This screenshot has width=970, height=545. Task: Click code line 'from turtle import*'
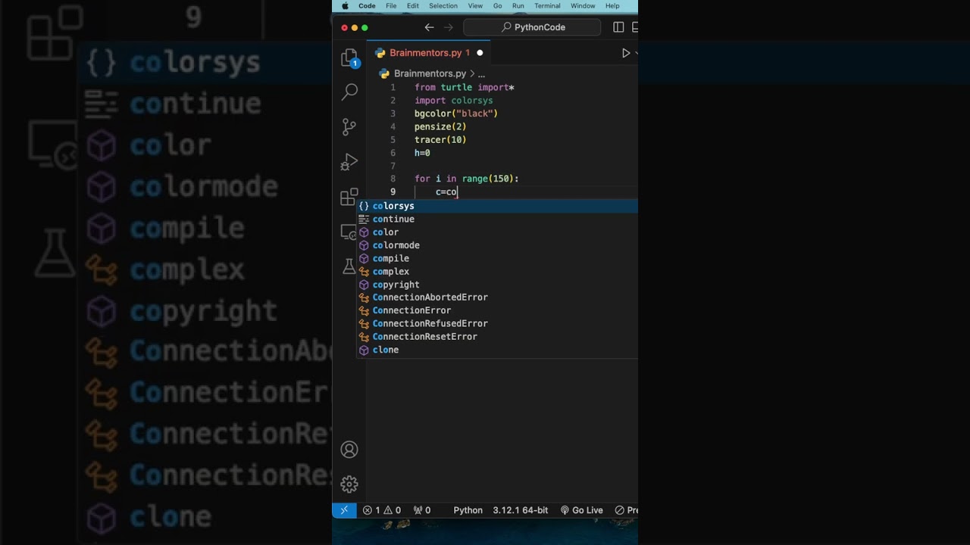click(x=465, y=87)
